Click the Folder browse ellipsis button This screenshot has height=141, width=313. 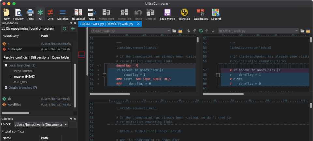pyautogui.click(x=73, y=125)
